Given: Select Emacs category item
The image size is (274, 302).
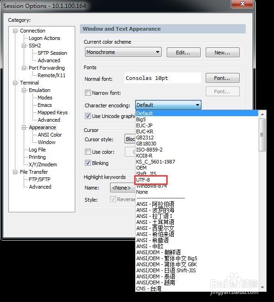Looking at the screenshot, I should tap(45, 105).
